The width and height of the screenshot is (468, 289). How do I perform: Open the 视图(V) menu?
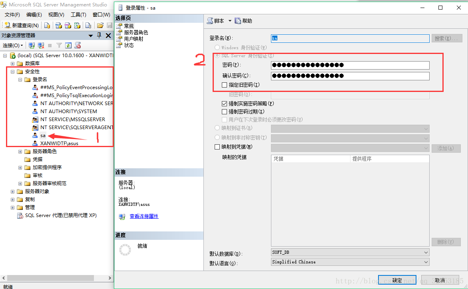(x=56, y=15)
